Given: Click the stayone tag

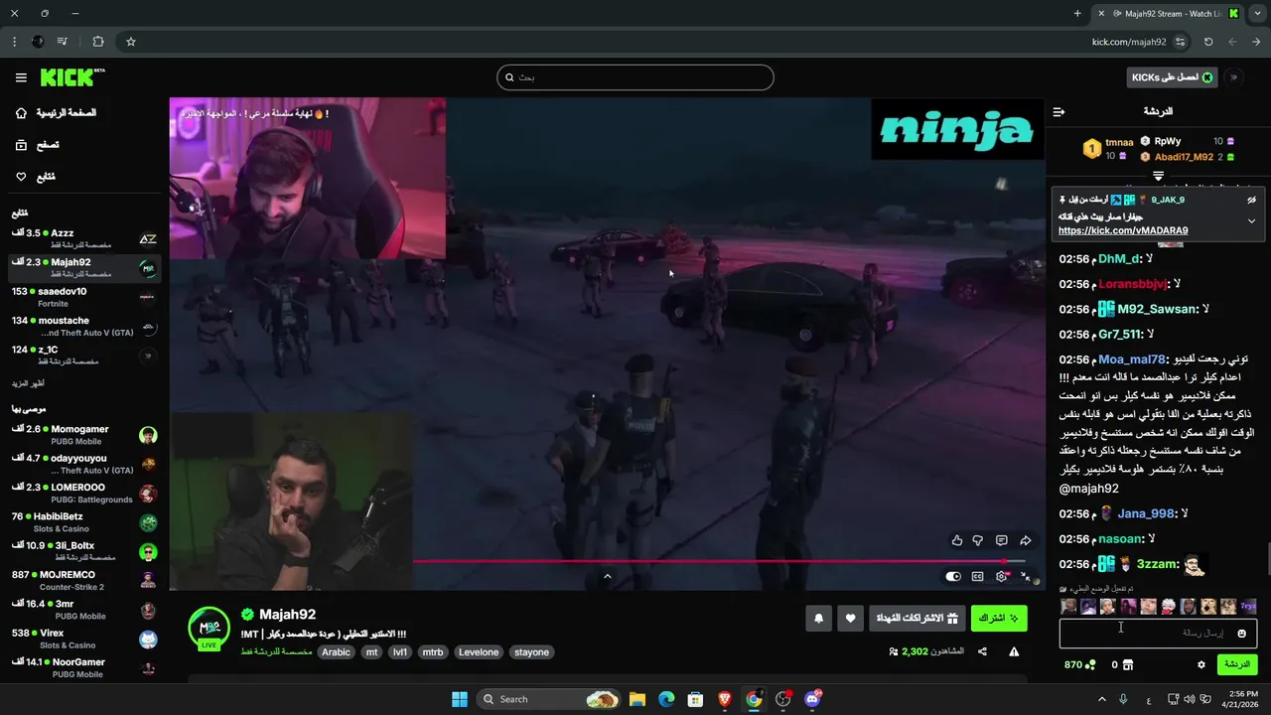Looking at the screenshot, I should coord(531,652).
